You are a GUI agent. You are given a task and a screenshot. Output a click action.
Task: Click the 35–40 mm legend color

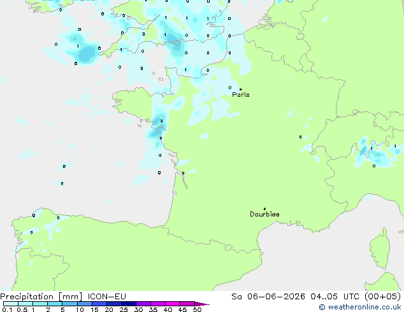pos(157,304)
